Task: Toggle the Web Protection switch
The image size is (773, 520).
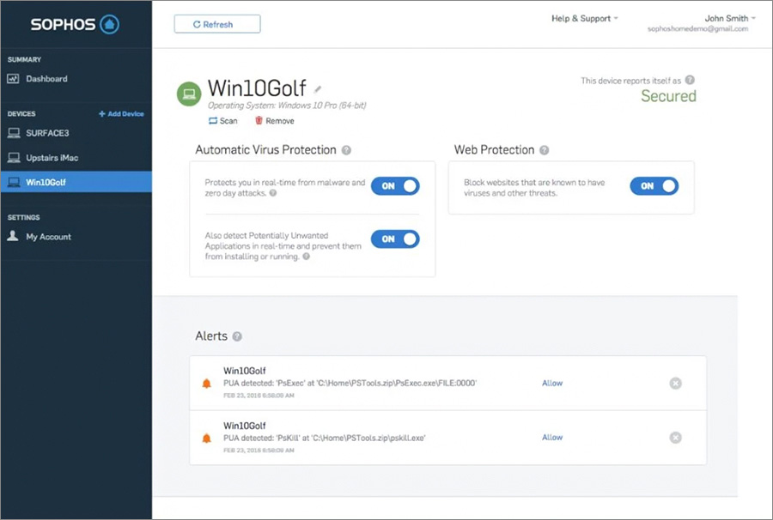Action: [x=654, y=186]
